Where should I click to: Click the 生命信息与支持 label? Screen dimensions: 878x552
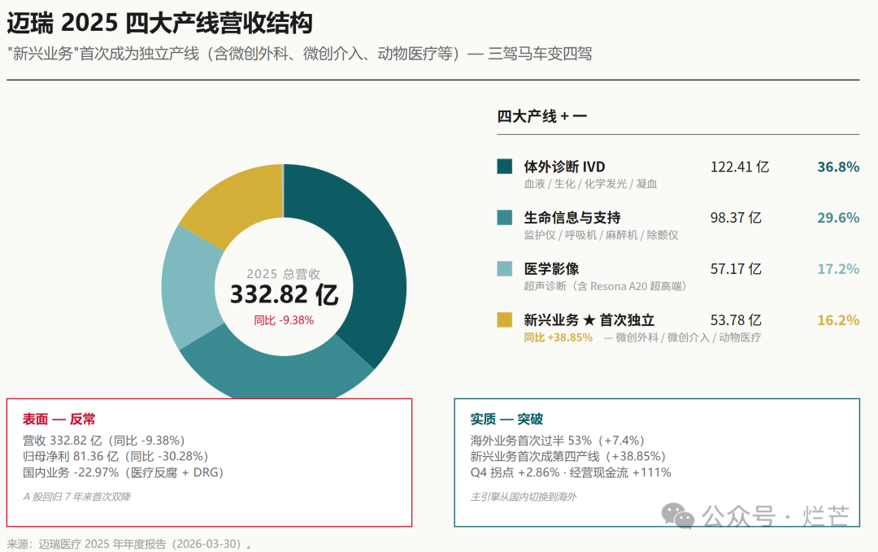tap(572, 218)
